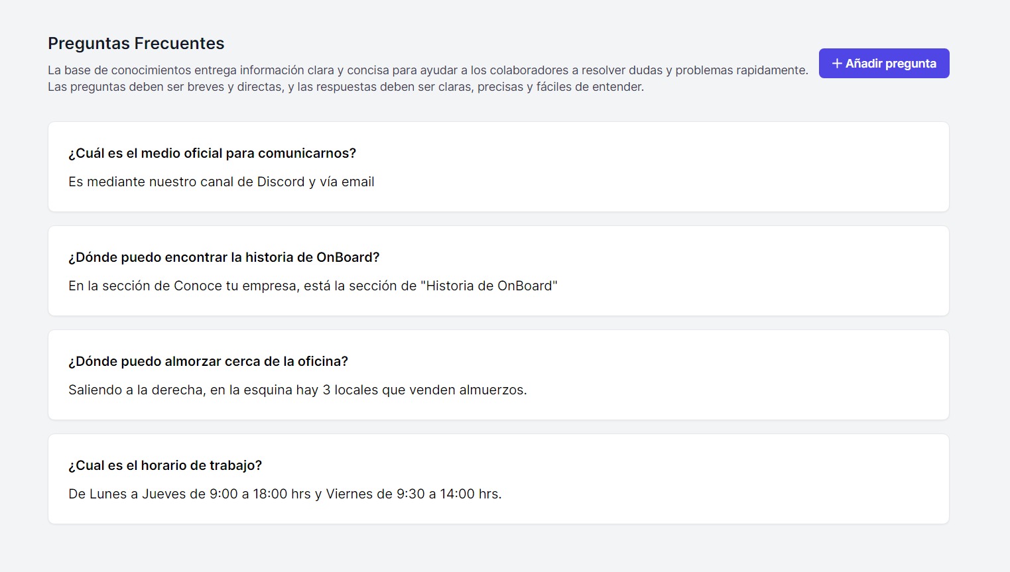Screen dimensions: 1010x572
Task: Click the plus icon on Añadir pregunta
Action: tap(837, 64)
